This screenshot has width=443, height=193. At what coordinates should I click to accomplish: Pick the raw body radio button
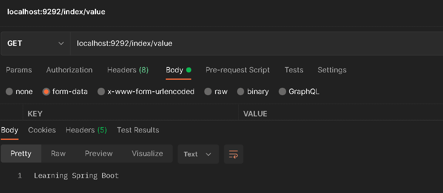pos(208,92)
